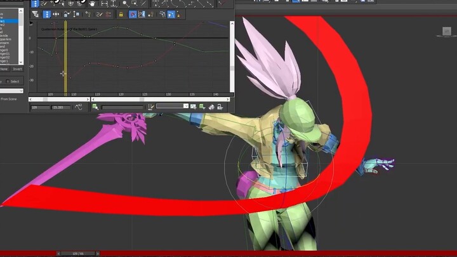This screenshot has width=457, height=257.
Task: Select the Filters funnel icon in curve editor
Action: (x=36, y=14)
